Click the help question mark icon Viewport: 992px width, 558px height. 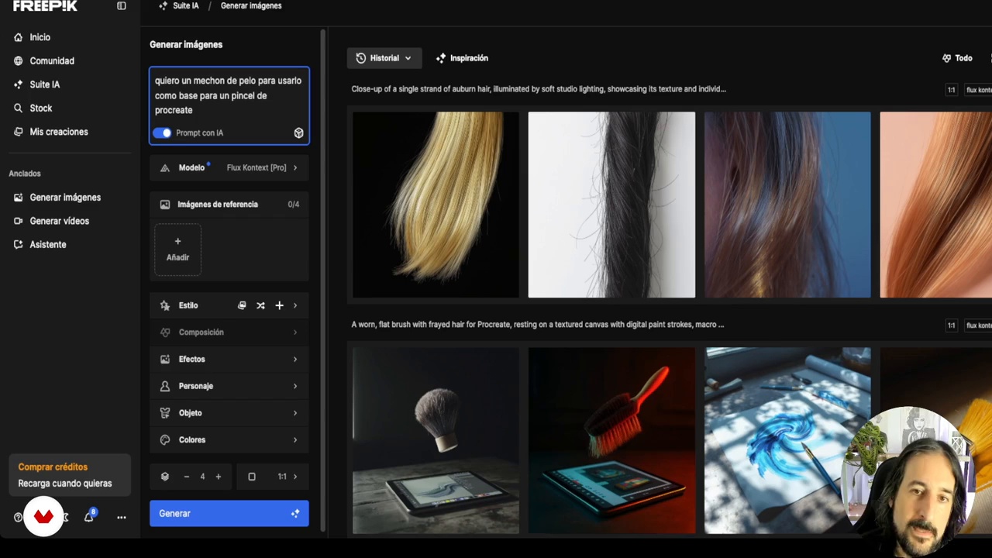click(x=18, y=517)
